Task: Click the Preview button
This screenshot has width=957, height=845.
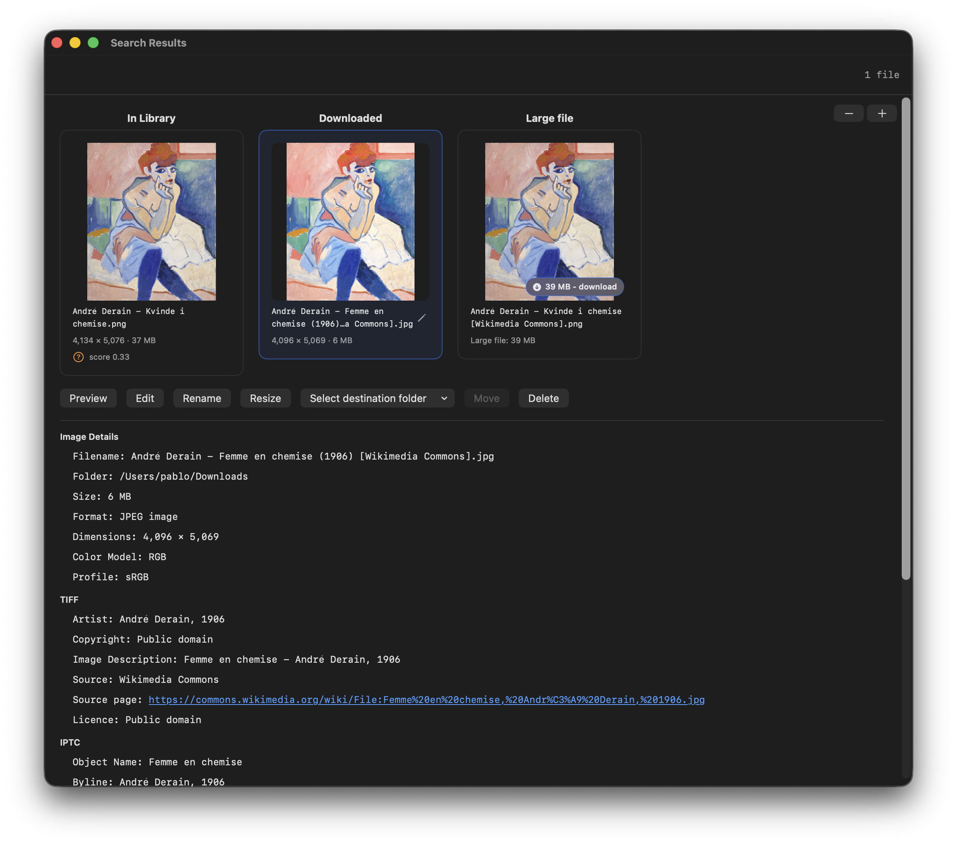Action: pyautogui.click(x=88, y=398)
